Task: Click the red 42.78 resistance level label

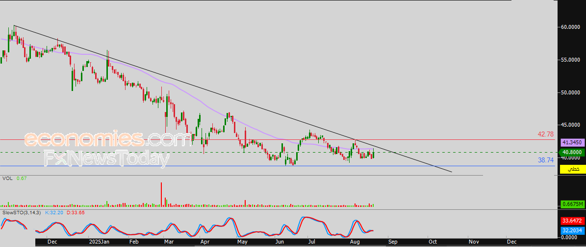Action: [545, 134]
